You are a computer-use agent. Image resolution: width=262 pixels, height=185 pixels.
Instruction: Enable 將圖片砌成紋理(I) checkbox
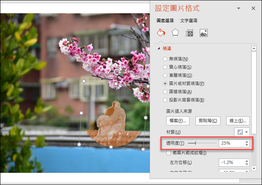coord(168,153)
